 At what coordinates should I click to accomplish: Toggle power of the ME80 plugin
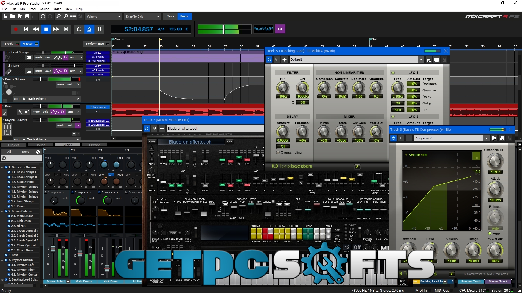[147, 129]
